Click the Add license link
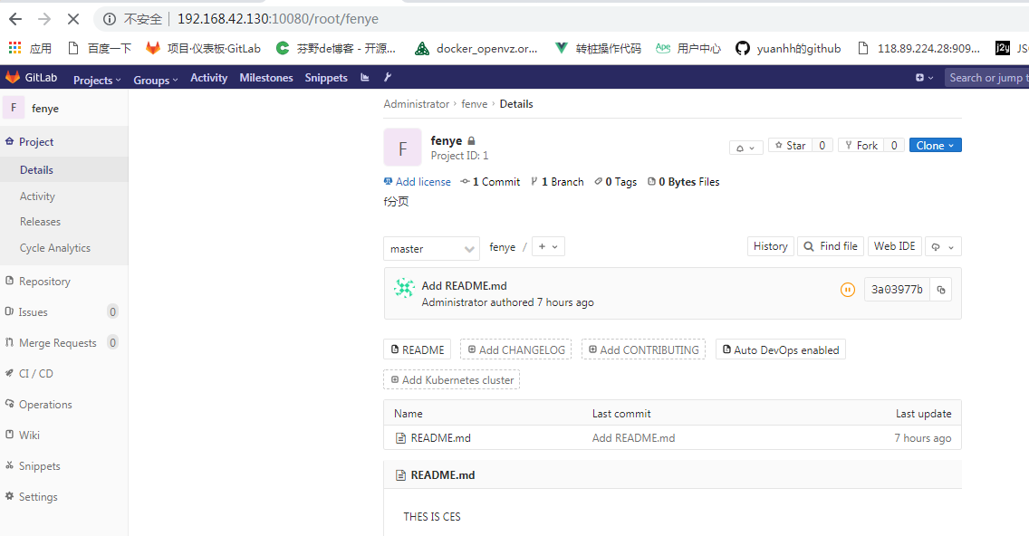 418,182
